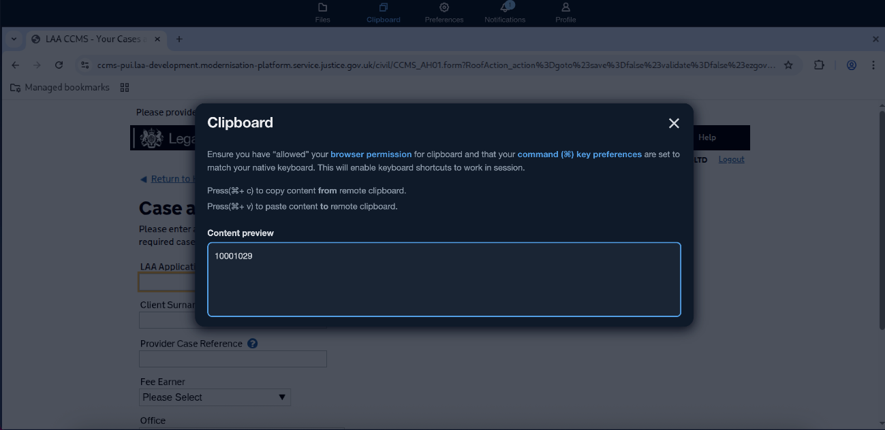Open the browser extensions puzzle icon
The height and width of the screenshot is (430, 885).
(819, 65)
